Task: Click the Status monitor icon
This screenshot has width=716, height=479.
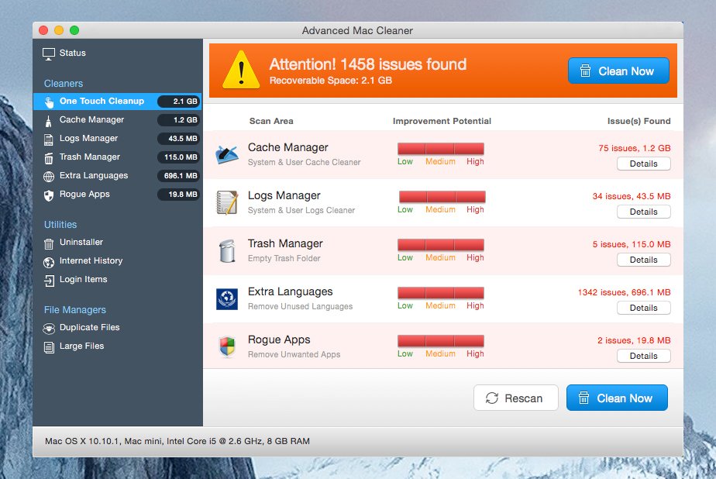Action: (x=48, y=54)
